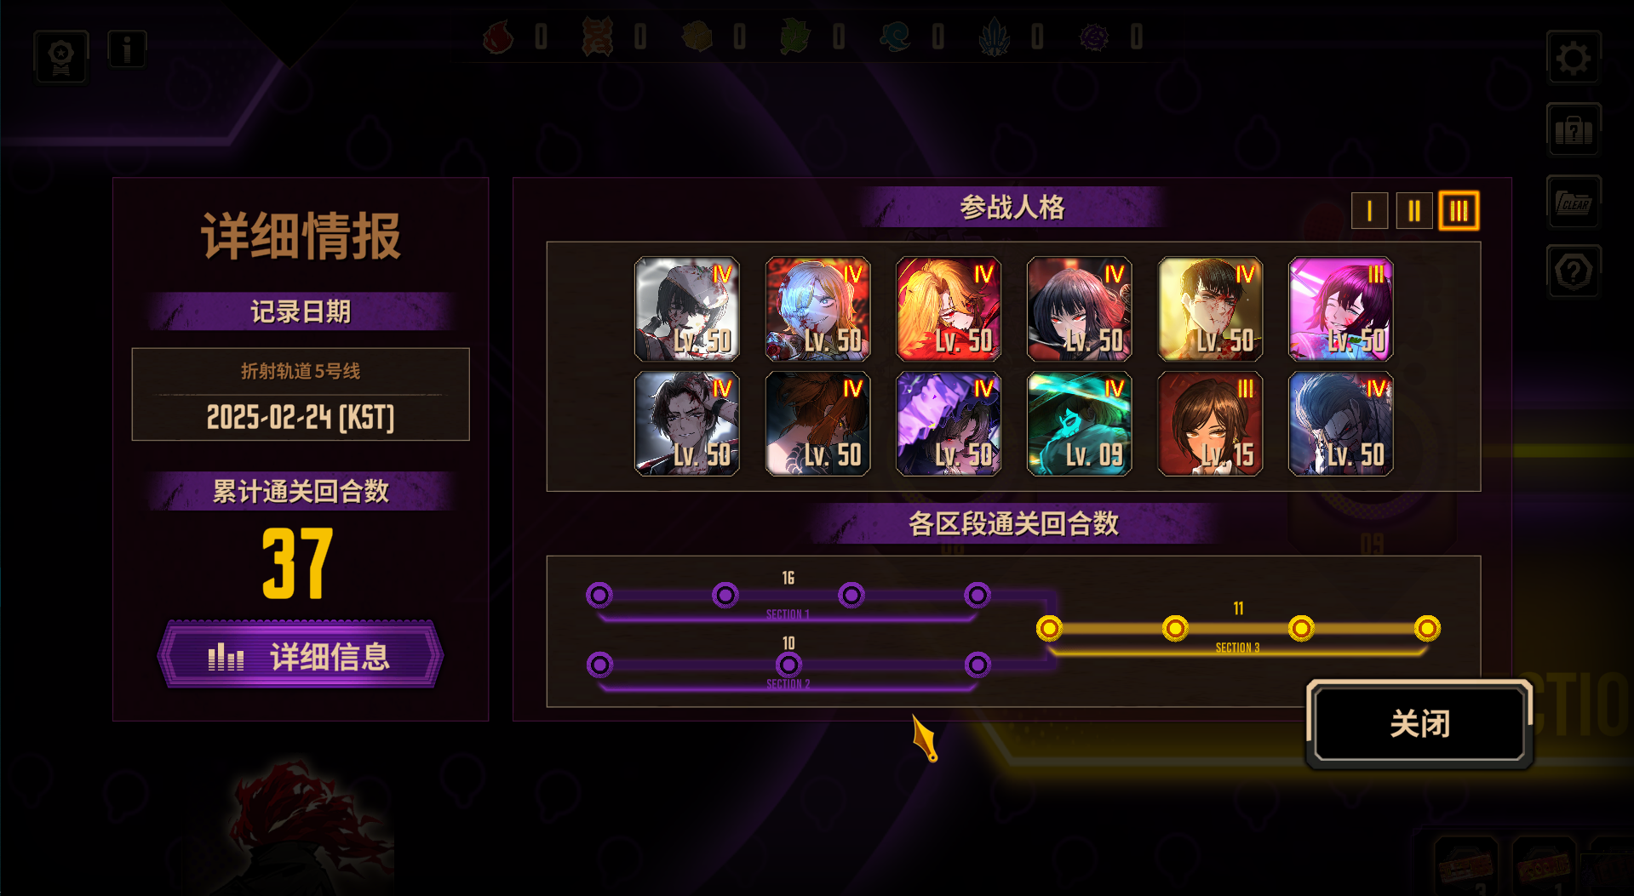The height and width of the screenshot is (896, 1634).
Task: Click the info "i" icon
Action: pos(128,49)
